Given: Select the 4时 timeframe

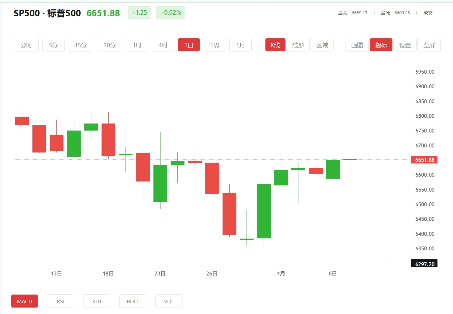Looking at the screenshot, I should tap(163, 45).
